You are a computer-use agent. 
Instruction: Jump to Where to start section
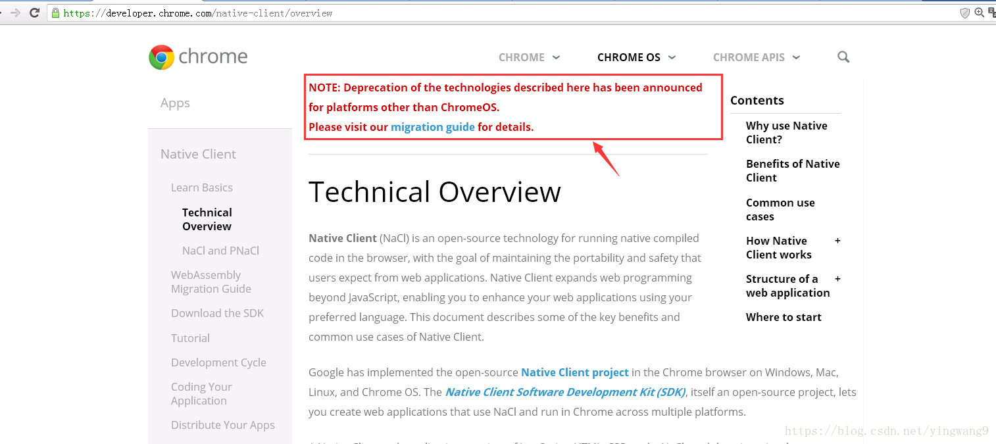(x=784, y=317)
